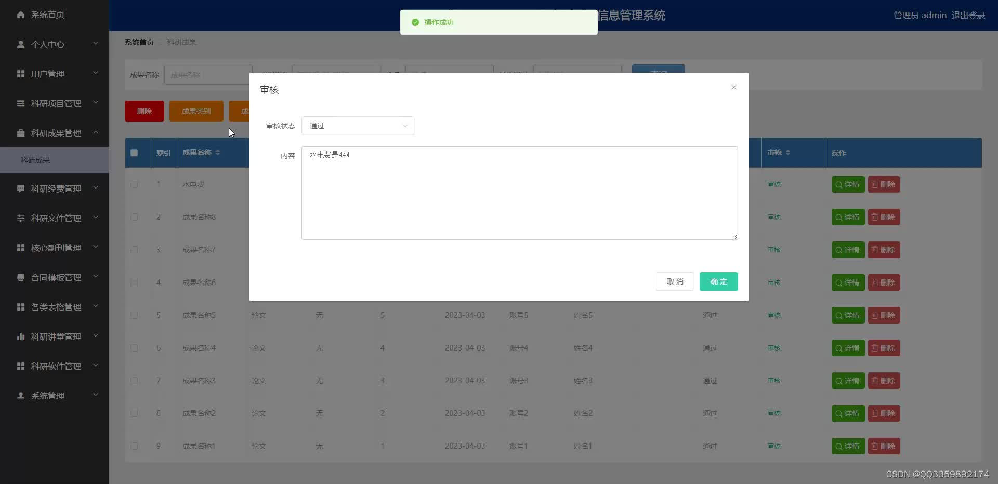
Task: Expand 个人中心 menu chevron
Action: tap(96, 44)
